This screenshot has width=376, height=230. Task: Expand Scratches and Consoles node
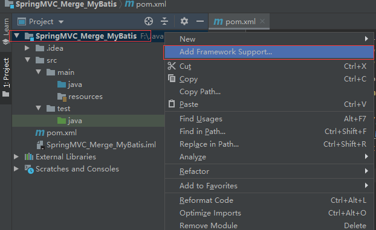click(x=16, y=168)
